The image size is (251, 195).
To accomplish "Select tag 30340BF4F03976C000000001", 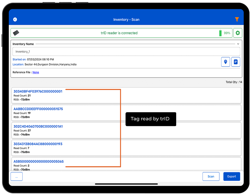I will click(x=38, y=91).
